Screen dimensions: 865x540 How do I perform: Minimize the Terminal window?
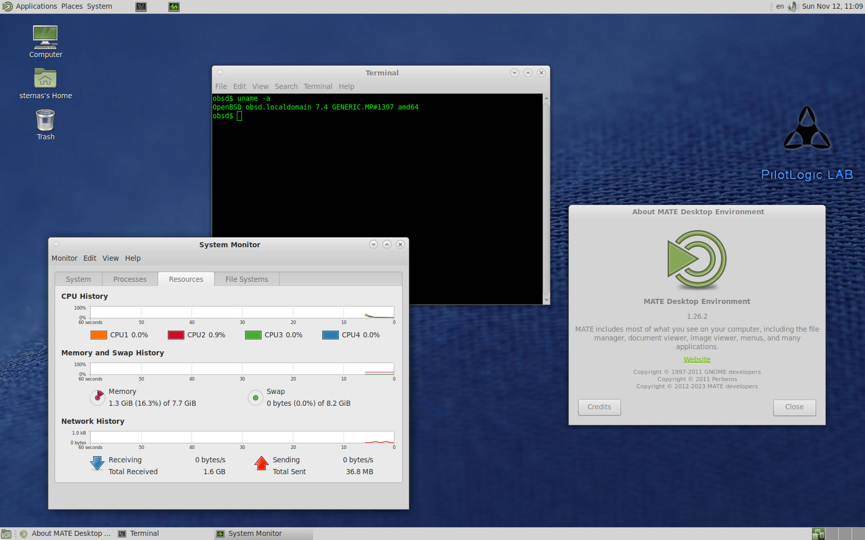[514, 73]
